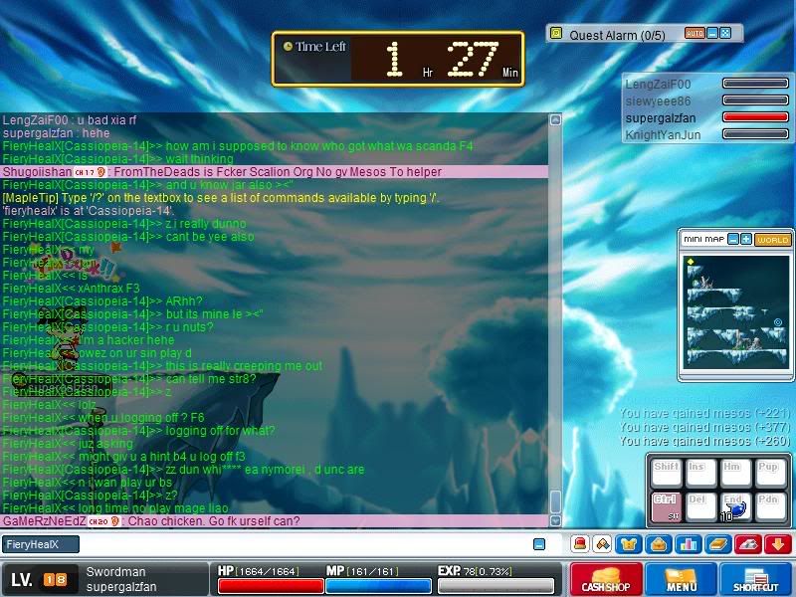796x597 pixels.
Task: Open the stats bar chart icon
Action: (687, 544)
